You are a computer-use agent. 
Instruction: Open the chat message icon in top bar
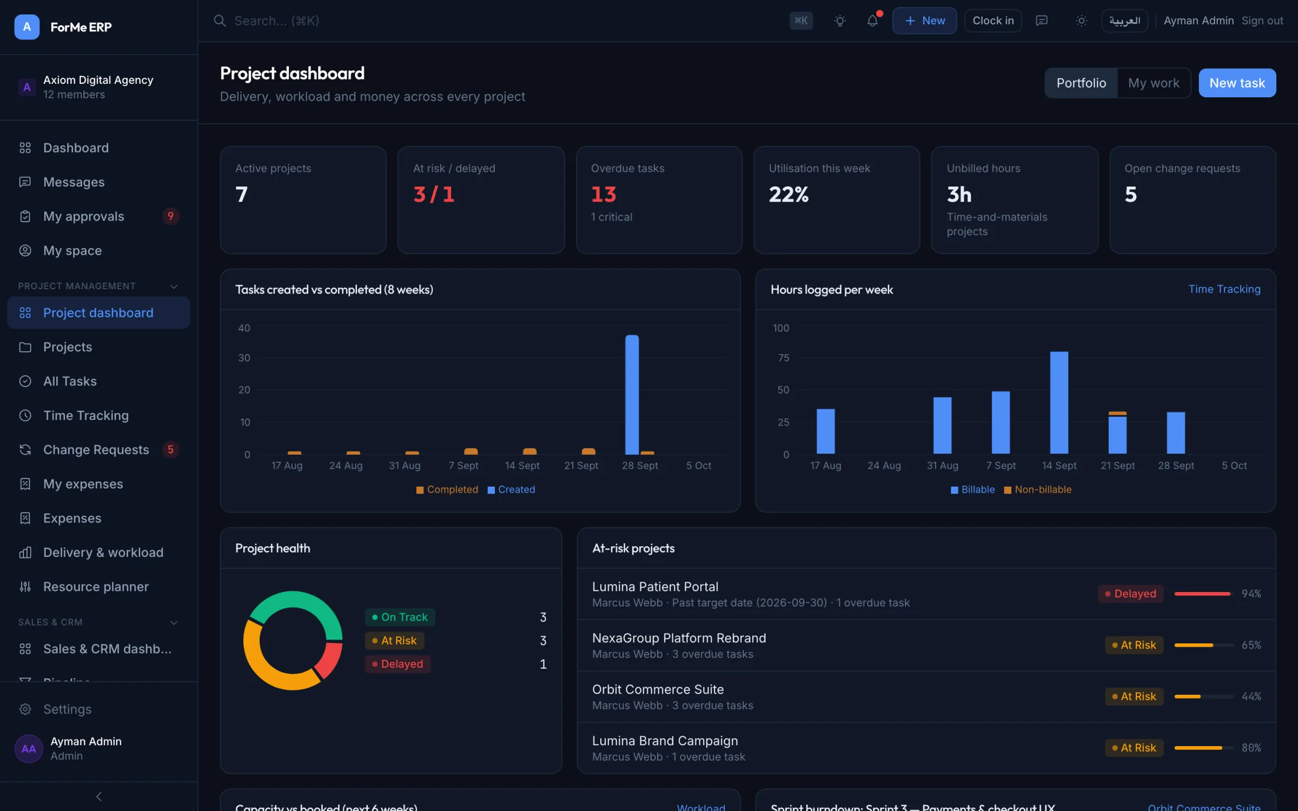click(x=1042, y=21)
